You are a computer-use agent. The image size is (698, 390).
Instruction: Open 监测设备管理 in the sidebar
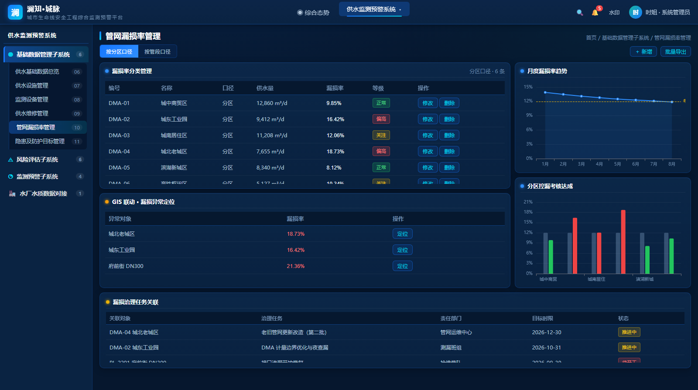pyautogui.click(x=48, y=99)
